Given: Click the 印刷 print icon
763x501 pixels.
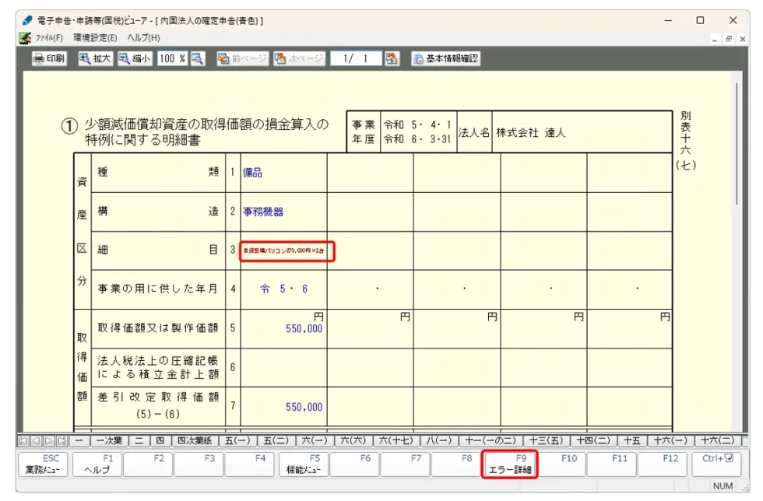Looking at the screenshot, I should pyautogui.click(x=48, y=58).
